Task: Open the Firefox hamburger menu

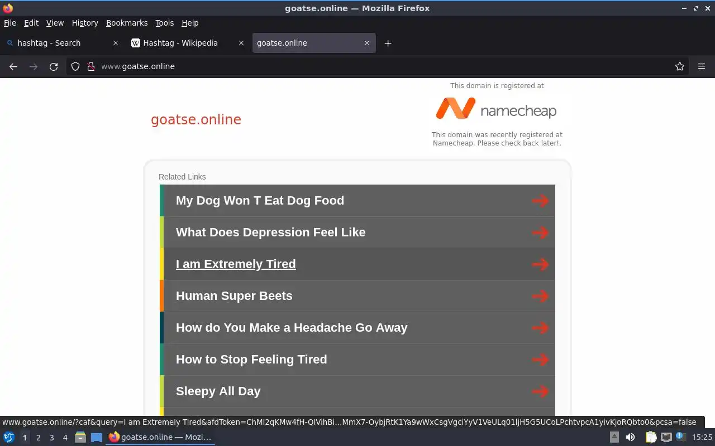Action: pos(702,66)
